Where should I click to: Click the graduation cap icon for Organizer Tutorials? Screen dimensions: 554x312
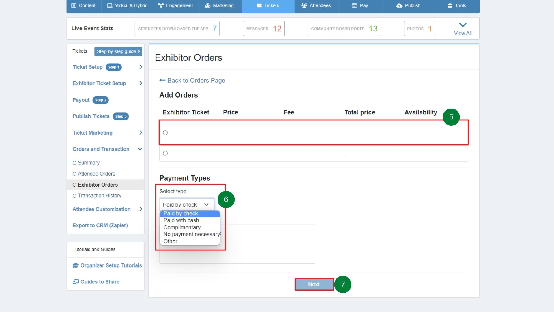76,265
